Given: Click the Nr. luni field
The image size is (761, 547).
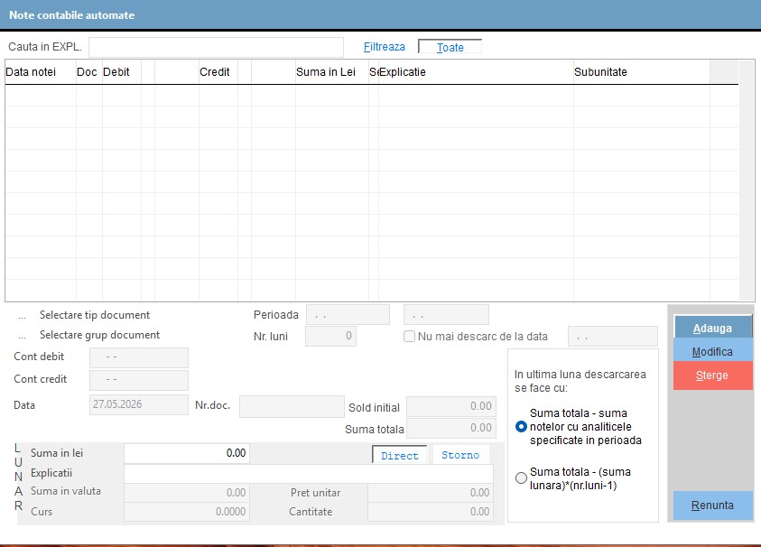Looking at the screenshot, I should click(x=330, y=336).
